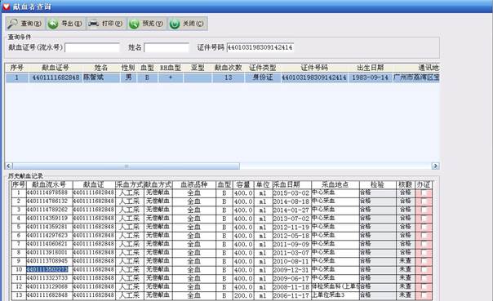Screen dimensions: 493x301
Task: Tick 办证 checkbox for 2015-03-02 record
Action: pos(424,193)
